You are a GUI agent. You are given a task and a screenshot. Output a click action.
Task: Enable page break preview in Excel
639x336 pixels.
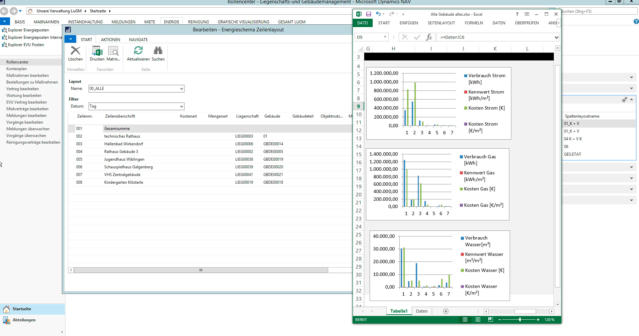(490, 320)
